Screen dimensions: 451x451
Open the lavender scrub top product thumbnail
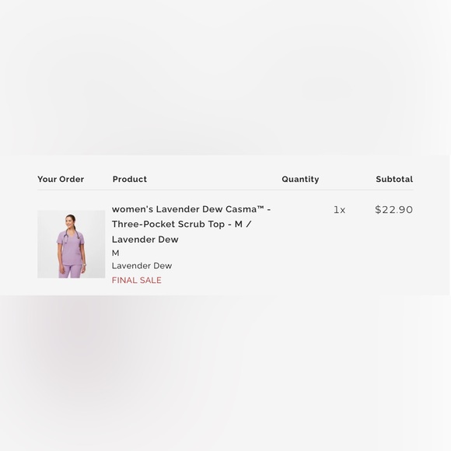72,244
